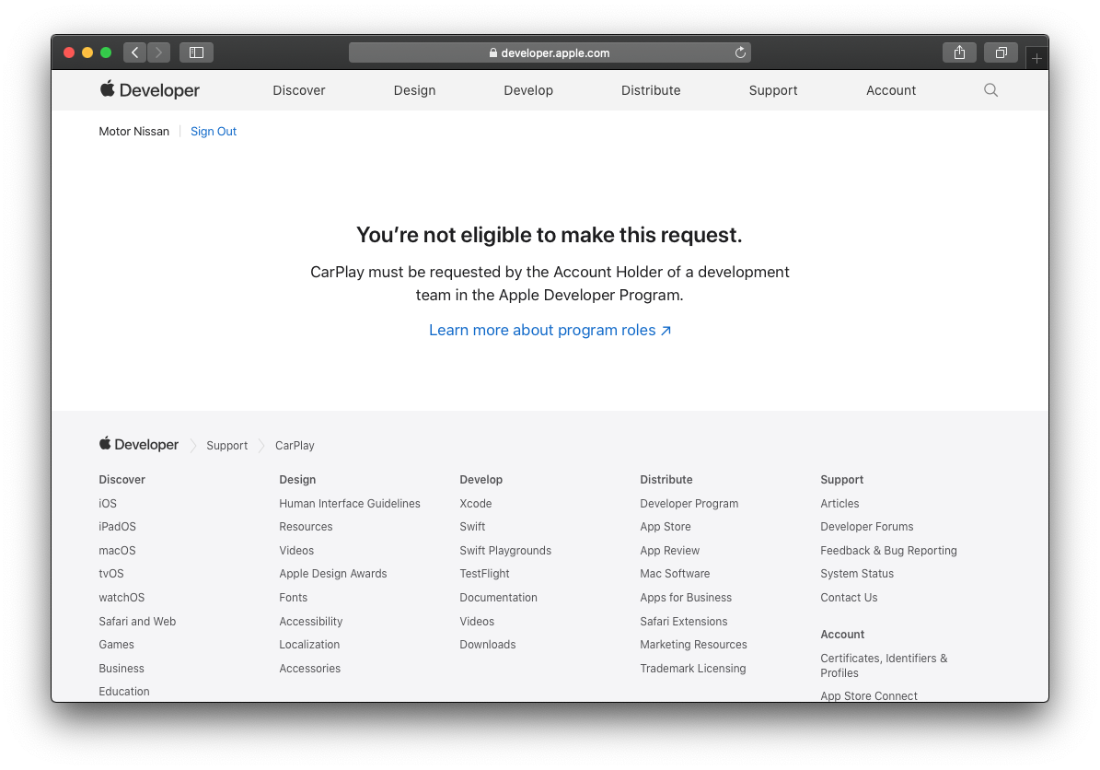
Task: Open the tvOS footer link
Action: (110, 574)
